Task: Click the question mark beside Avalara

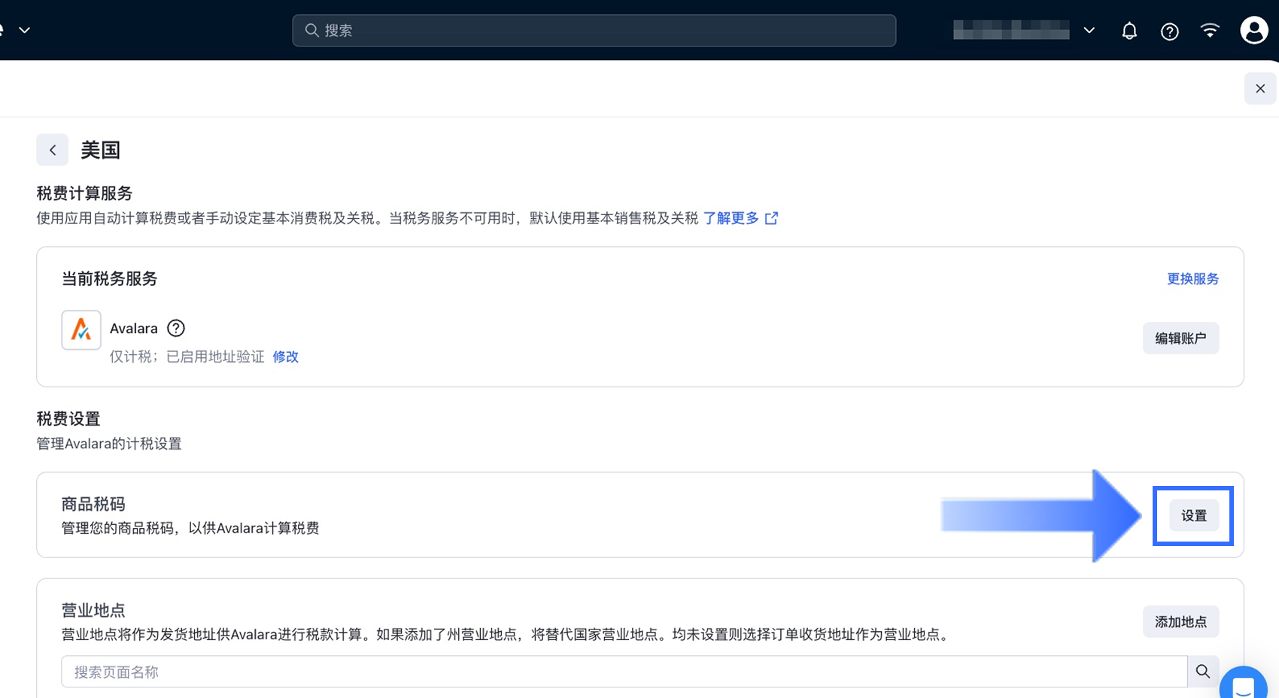Action: 175,328
